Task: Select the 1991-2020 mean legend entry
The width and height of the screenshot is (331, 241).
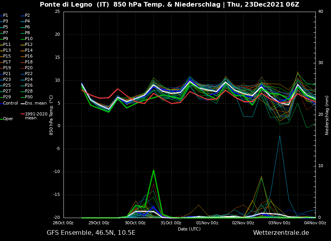Action: point(36,116)
